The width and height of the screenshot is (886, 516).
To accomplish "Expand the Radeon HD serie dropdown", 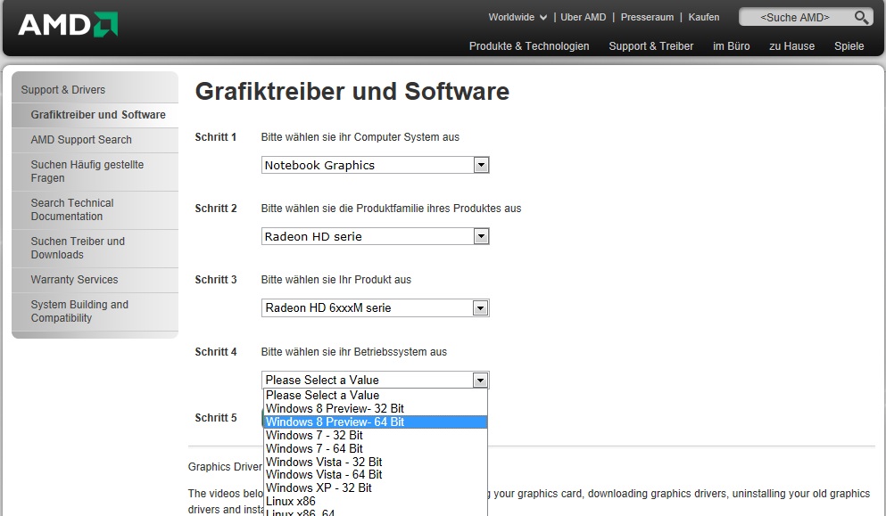I will pyautogui.click(x=376, y=236).
